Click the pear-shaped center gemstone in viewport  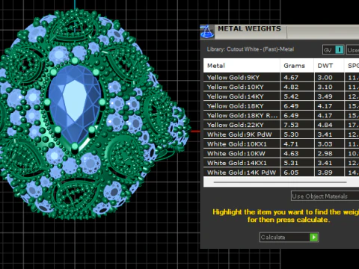pyautogui.click(x=75, y=105)
